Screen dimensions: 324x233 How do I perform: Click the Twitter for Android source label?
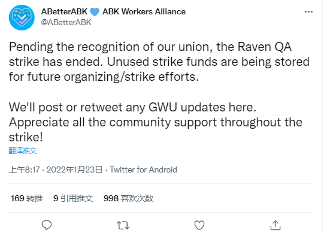pyautogui.click(x=143, y=170)
